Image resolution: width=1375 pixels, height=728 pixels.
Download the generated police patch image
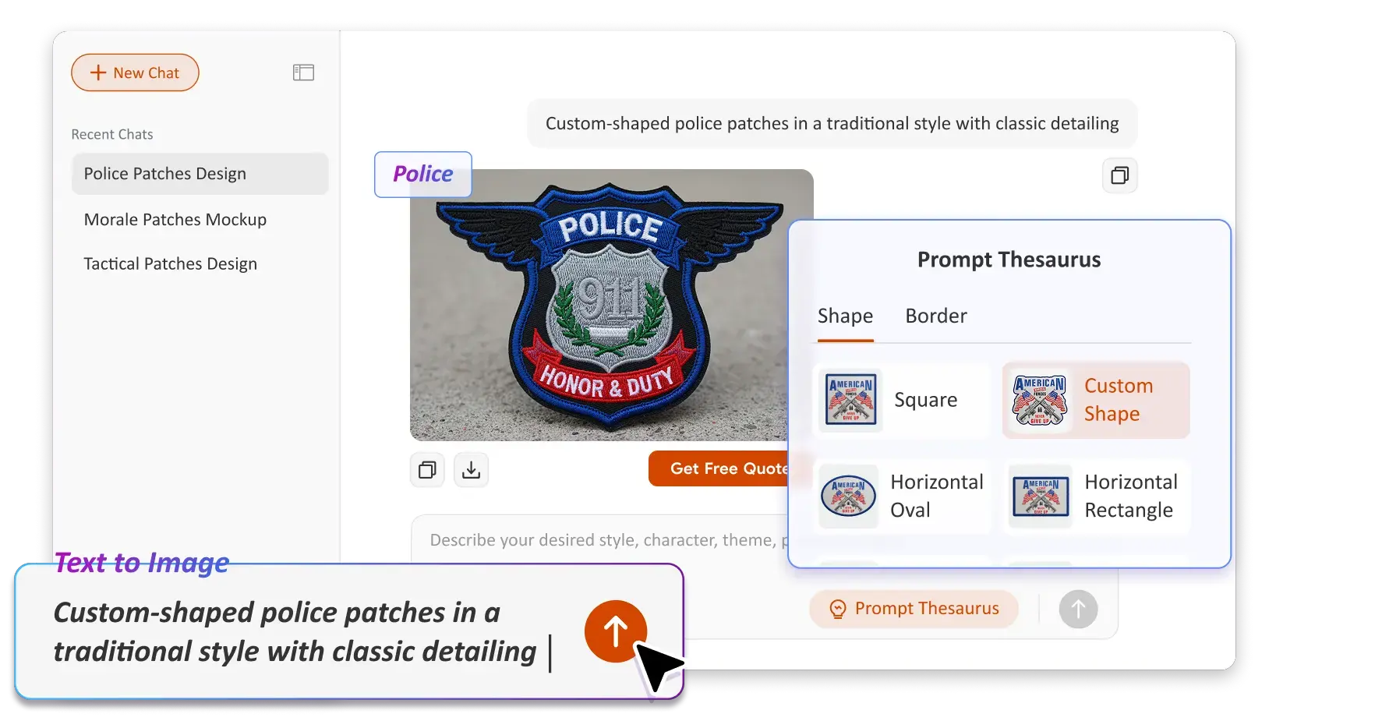(x=471, y=469)
